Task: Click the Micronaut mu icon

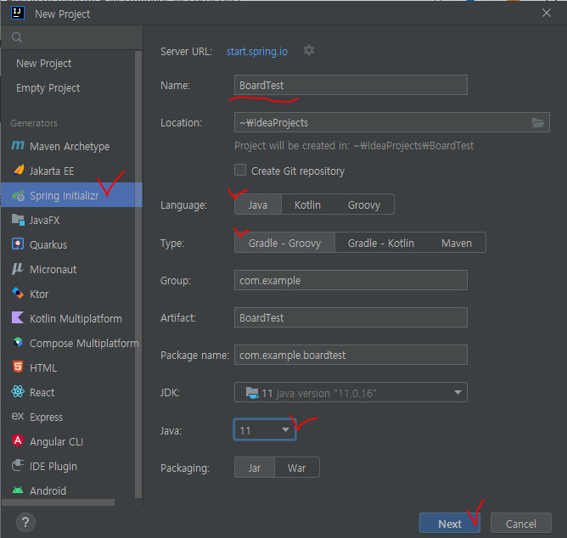Action: 18,269
